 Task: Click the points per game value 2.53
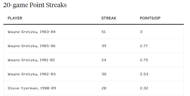[x=144, y=74]
